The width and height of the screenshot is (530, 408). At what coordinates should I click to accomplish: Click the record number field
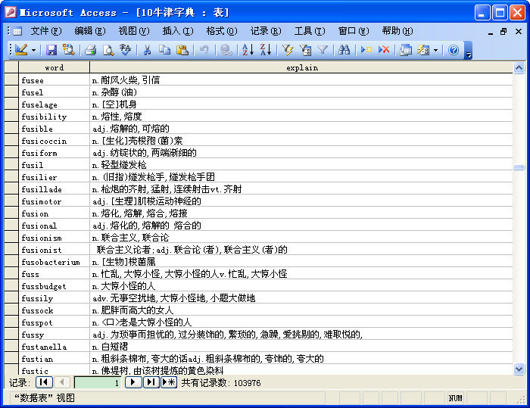tap(98, 383)
